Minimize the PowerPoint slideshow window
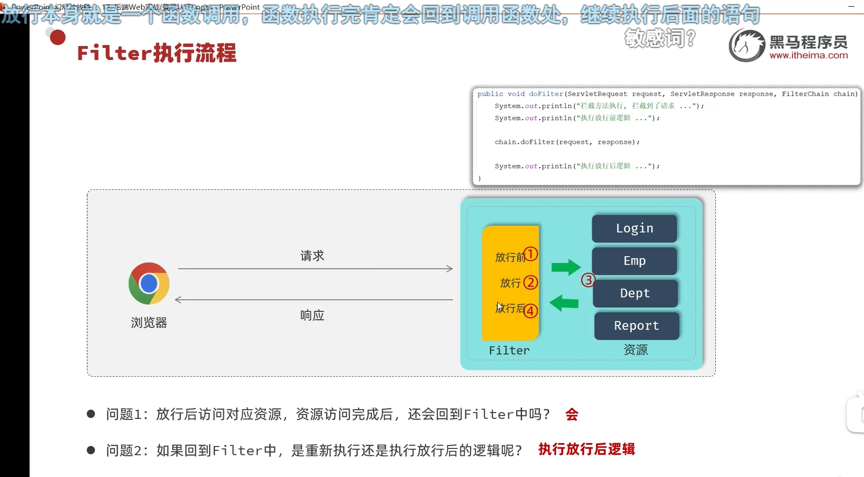This screenshot has width=864, height=477. click(851, 6)
